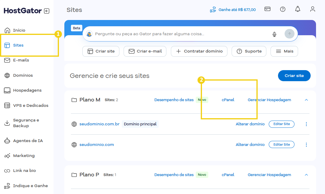Screen dimensions: 325x194
Task: Open three-dot menu for seudominio.com
Action: (x=306, y=144)
